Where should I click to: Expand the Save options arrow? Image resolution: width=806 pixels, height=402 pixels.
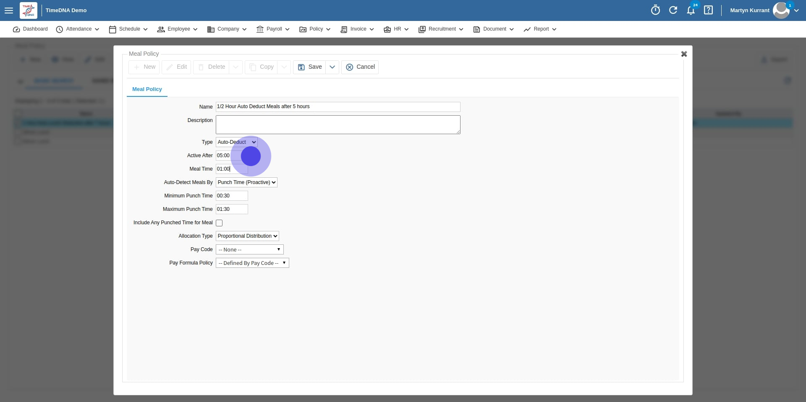tap(332, 67)
